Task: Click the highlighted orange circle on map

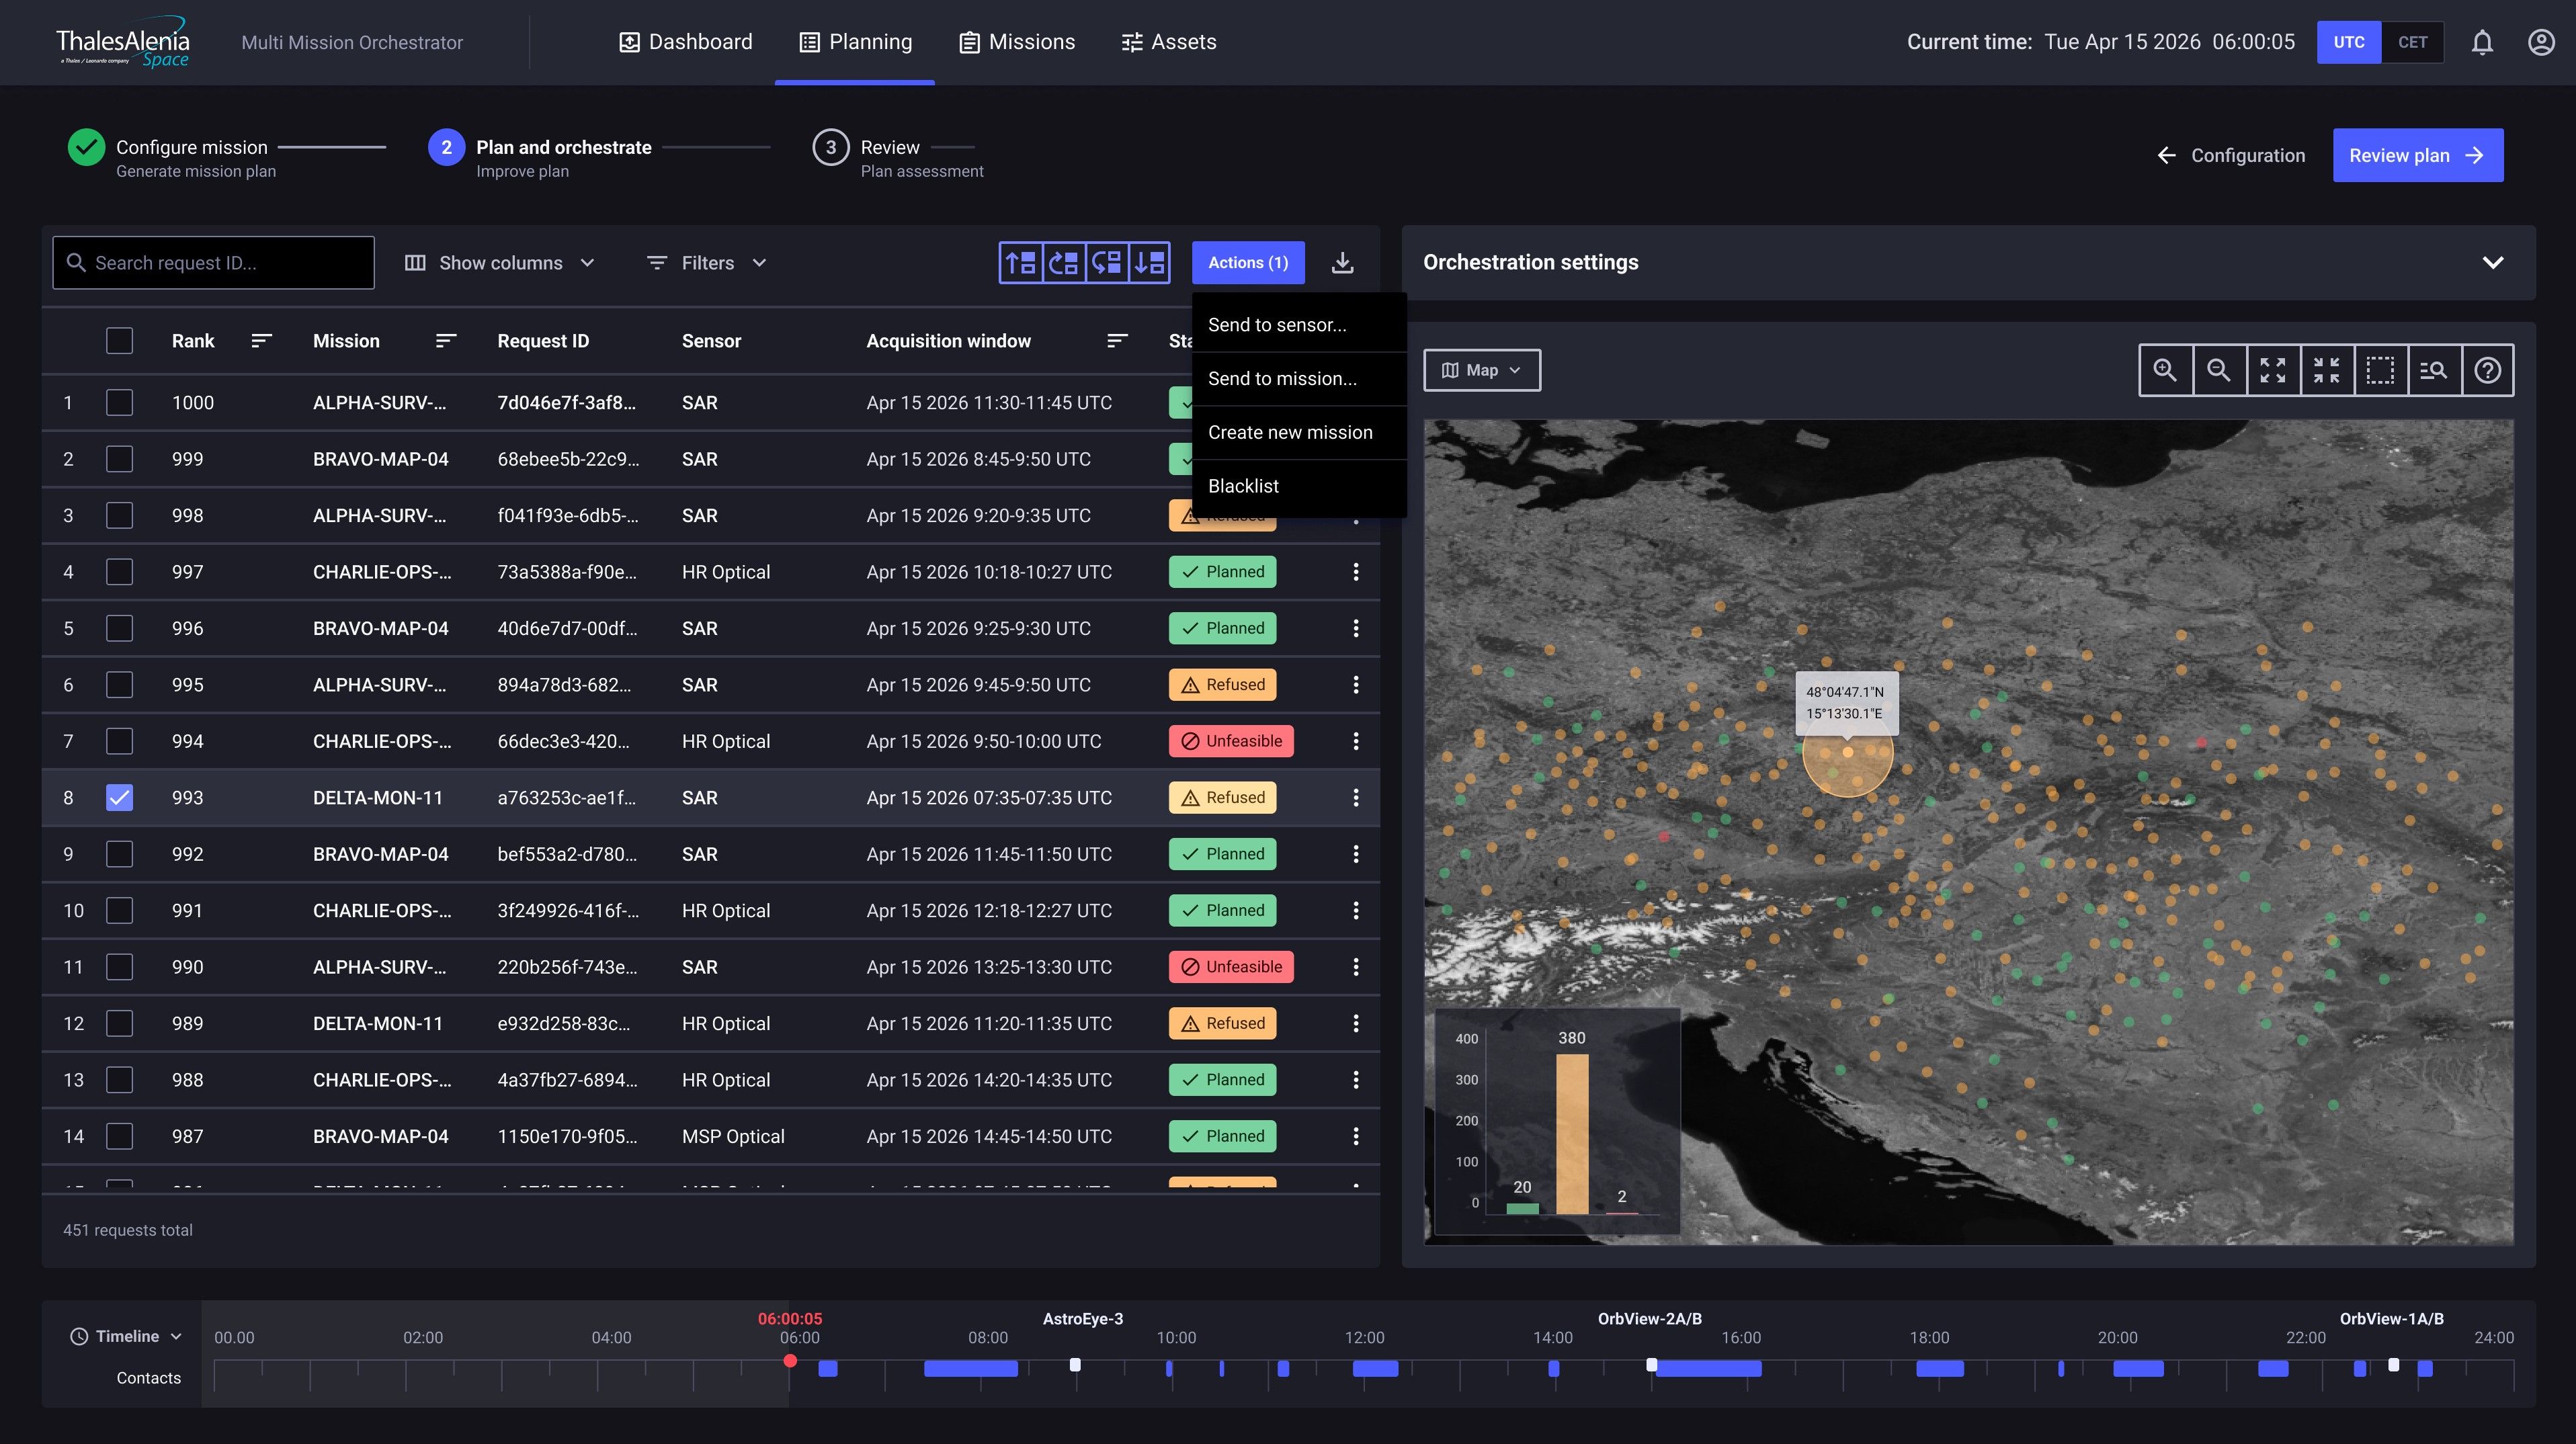Action: pos(1847,752)
